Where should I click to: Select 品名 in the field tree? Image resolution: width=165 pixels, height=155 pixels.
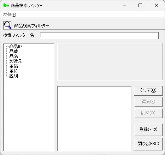(13, 56)
